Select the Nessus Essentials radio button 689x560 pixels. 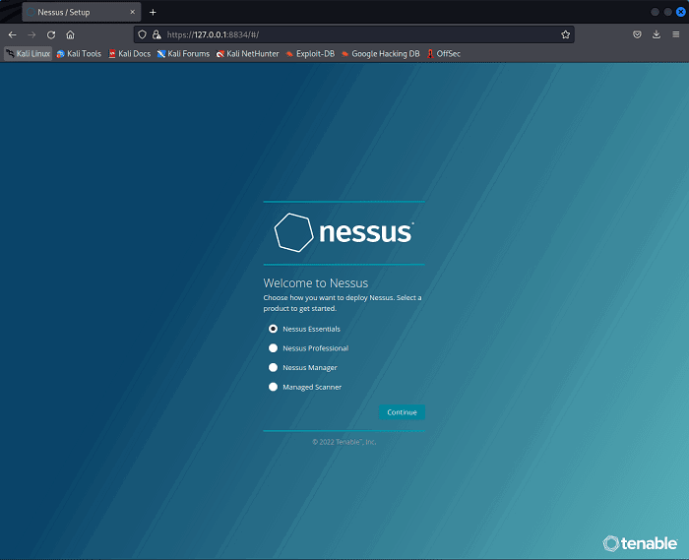click(x=273, y=329)
